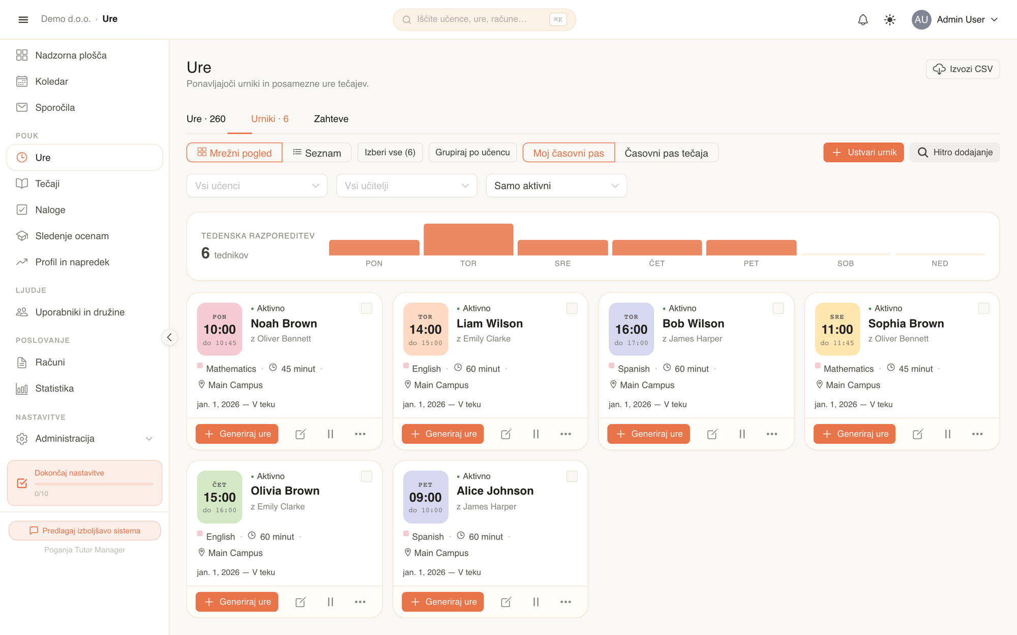The image size is (1017, 635).
Task: Pause Sophia Brown's schedule
Action: click(948, 434)
